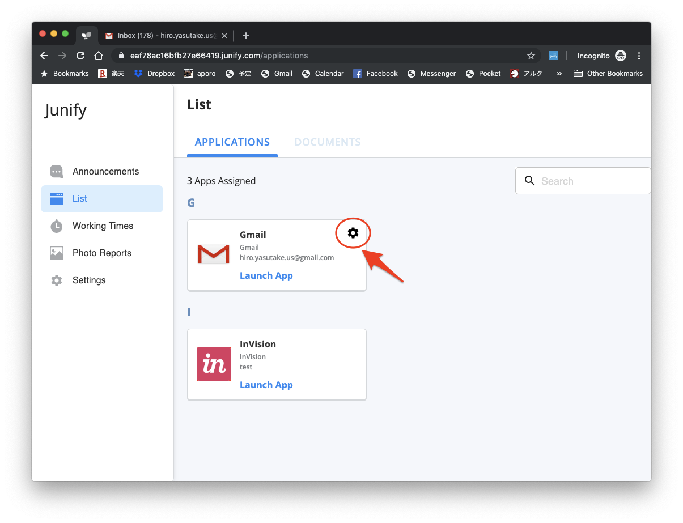Screen dimensions: 683x523
Task: Click the Settings gear in sidebar
Action: 57,280
